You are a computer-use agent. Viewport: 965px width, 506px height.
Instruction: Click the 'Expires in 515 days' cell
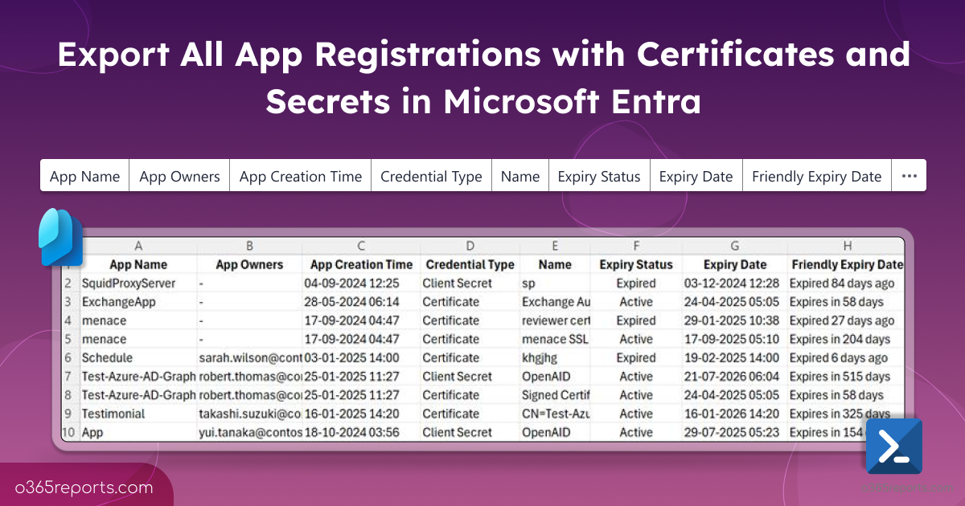[840, 376]
